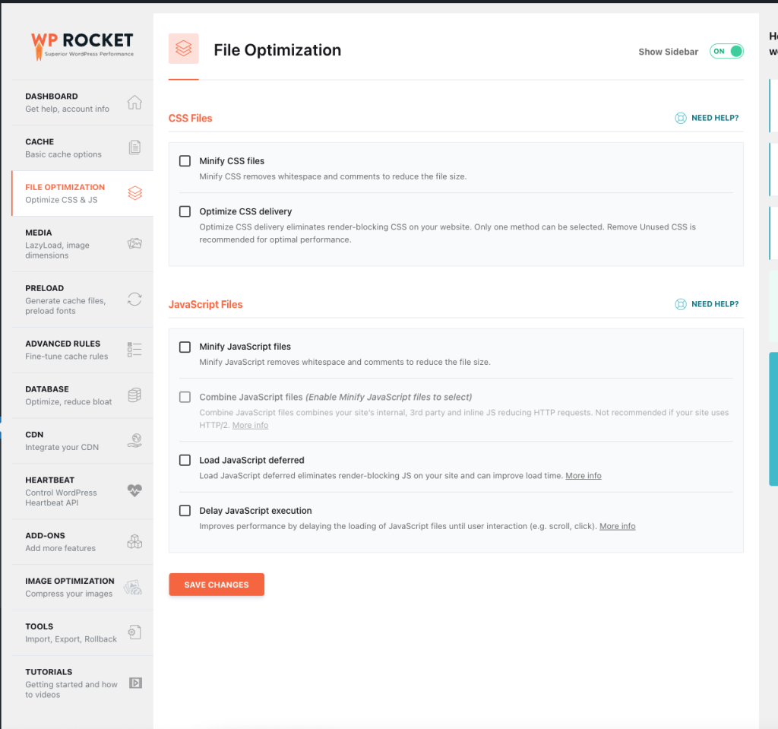This screenshot has width=778, height=729.
Task: Click the Dashboard home icon
Action: coord(134,101)
